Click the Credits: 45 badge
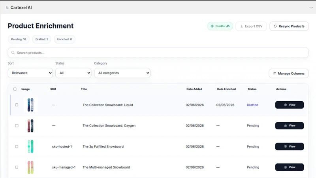The image size is (316, 178). click(x=220, y=26)
